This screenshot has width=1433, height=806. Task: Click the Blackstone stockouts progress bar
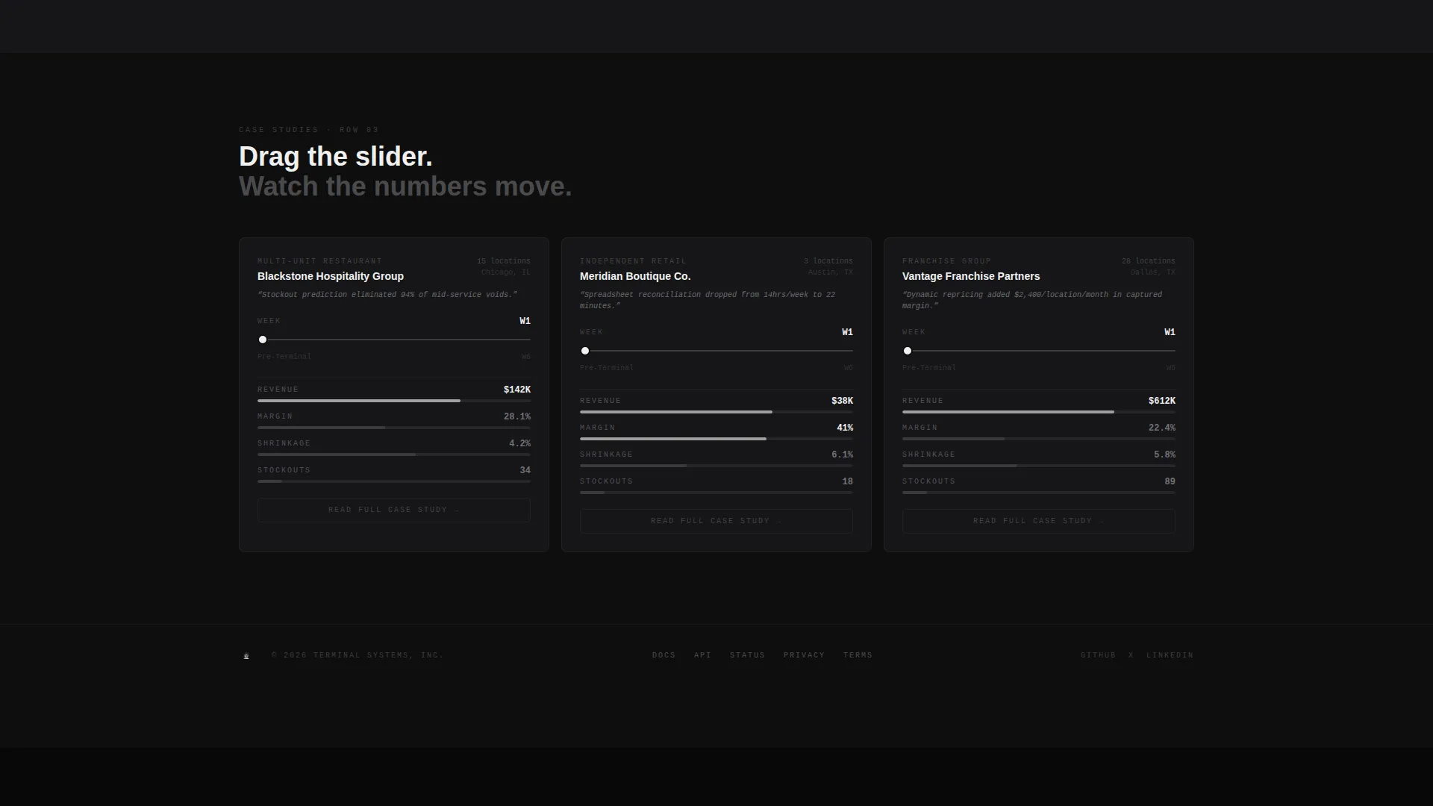pyautogui.click(x=394, y=481)
